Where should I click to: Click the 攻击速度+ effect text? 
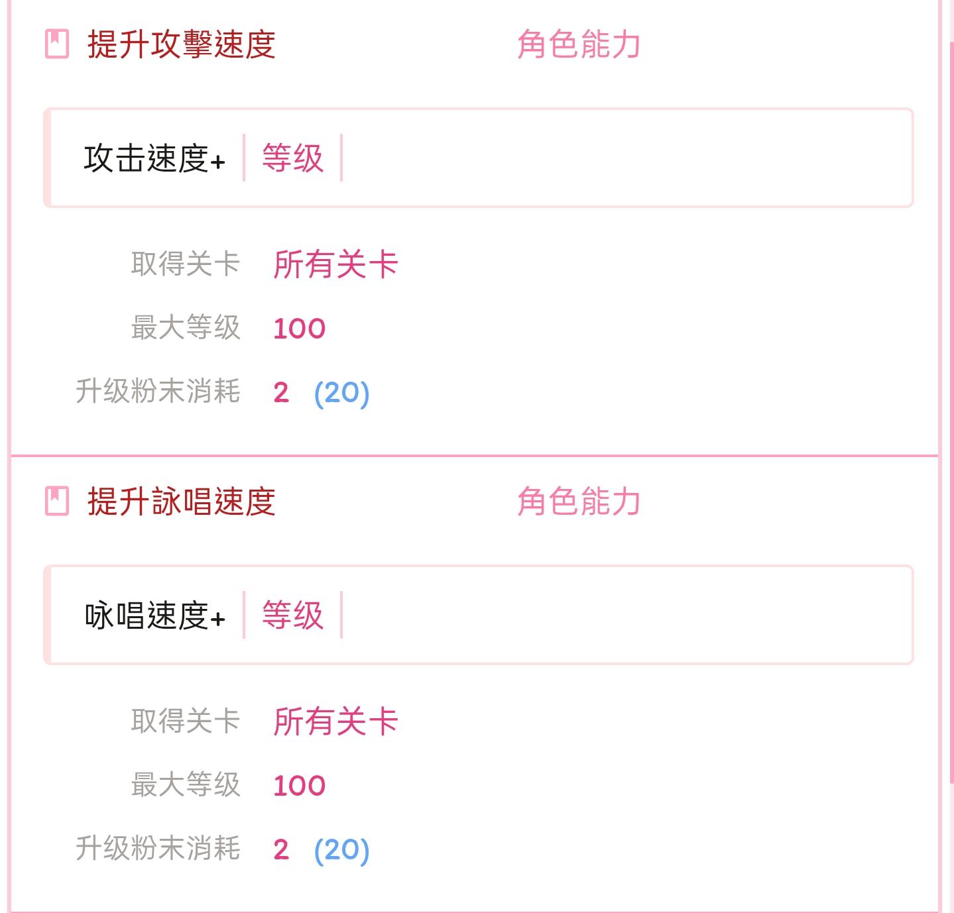coord(154,158)
